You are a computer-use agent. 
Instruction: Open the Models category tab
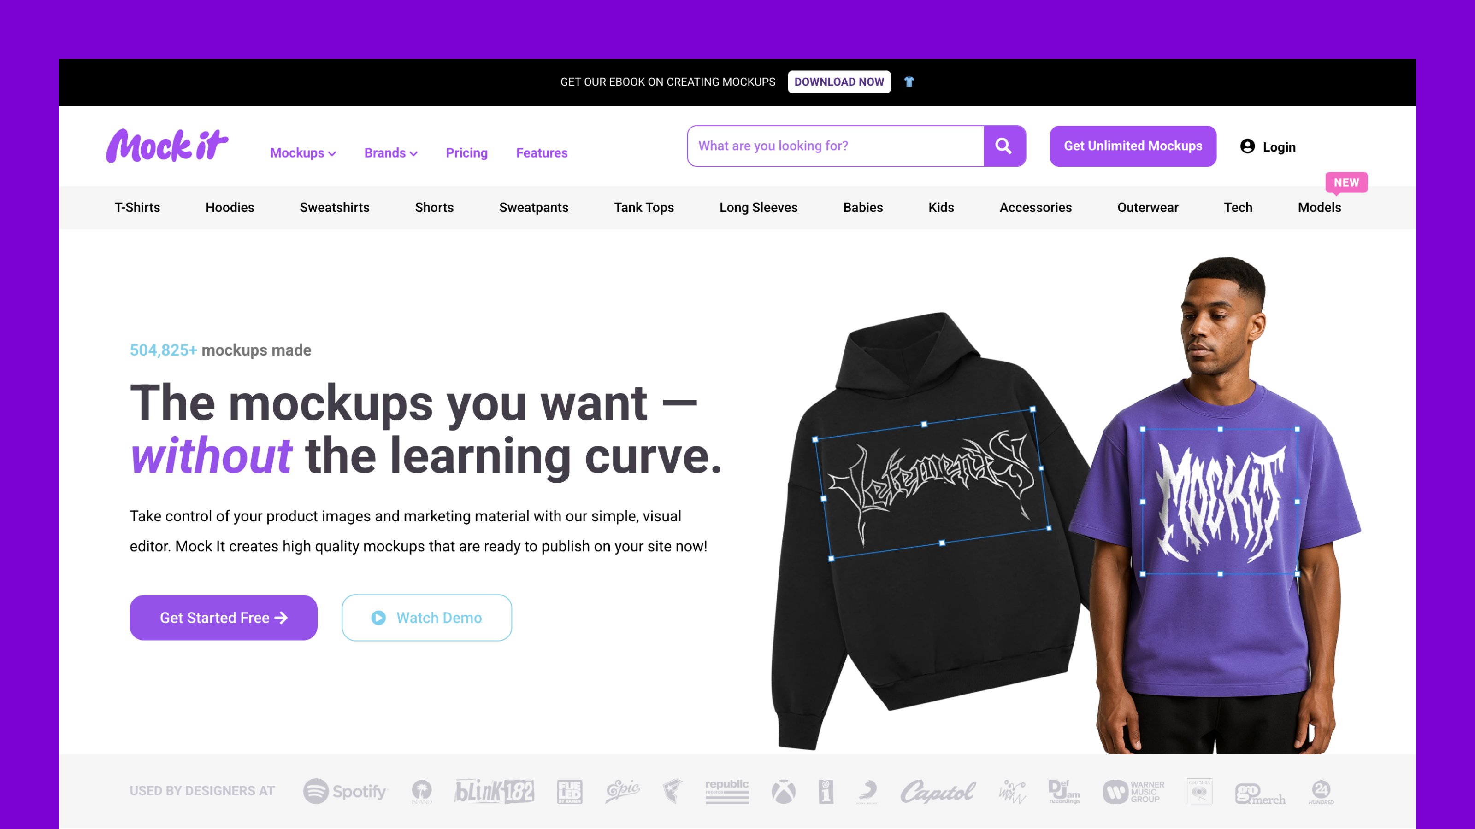[1319, 208]
